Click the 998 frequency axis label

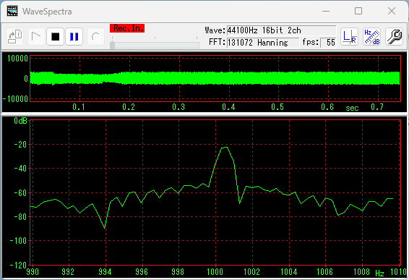click(x=178, y=272)
